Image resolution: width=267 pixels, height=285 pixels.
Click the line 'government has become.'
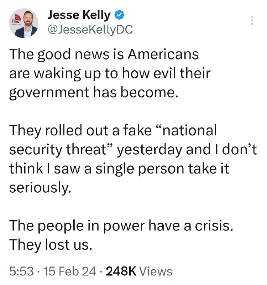click(x=94, y=93)
